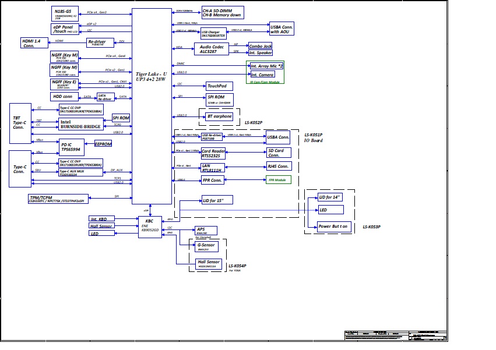
Task: Select the TBT Type-C Conn. block
Action: click(20, 123)
